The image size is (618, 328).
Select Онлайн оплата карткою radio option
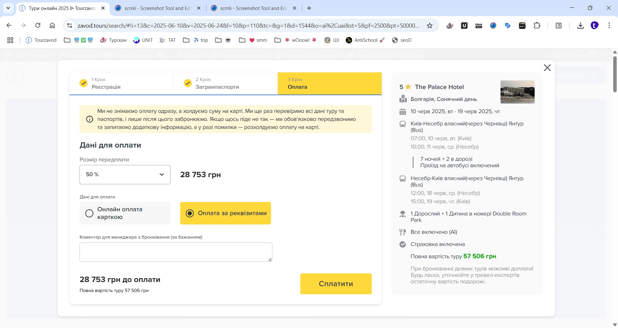pyautogui.click(x=89, y=213)
